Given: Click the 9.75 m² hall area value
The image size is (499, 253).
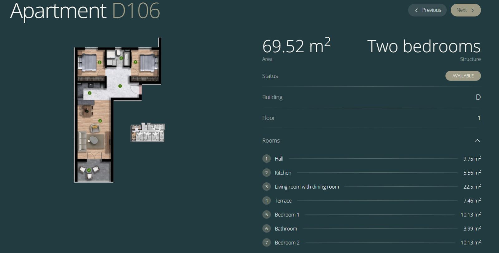Looking at the screenshot, I should (x=472, y=158).
